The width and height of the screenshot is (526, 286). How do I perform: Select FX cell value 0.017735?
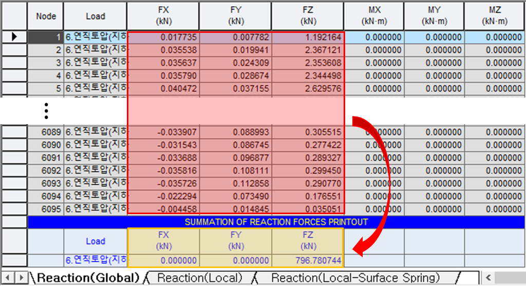[x=163, y=37]
